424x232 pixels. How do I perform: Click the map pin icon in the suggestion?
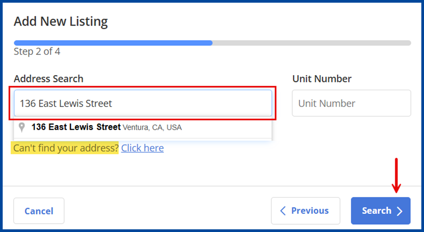(x=22, y=127)
